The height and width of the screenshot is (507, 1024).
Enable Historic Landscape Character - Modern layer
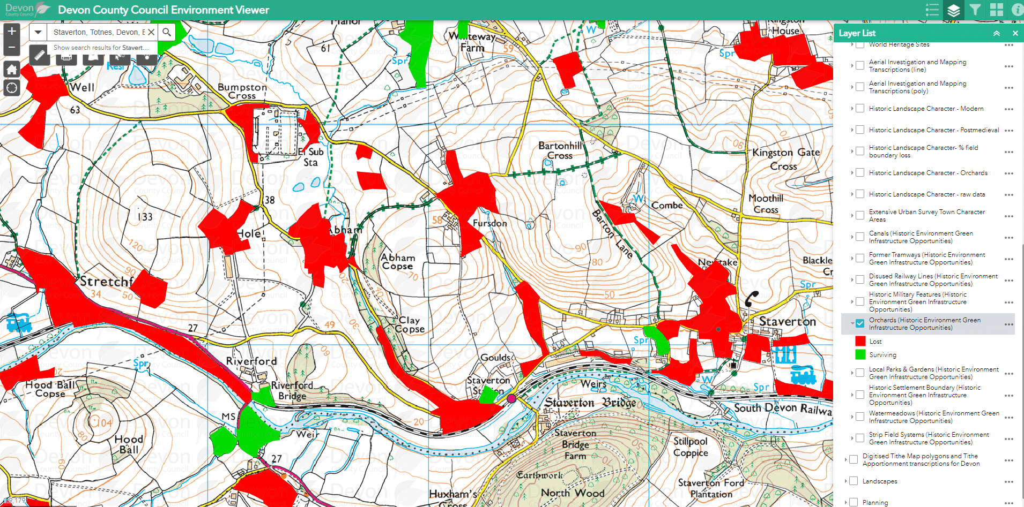tap(860, 109)
